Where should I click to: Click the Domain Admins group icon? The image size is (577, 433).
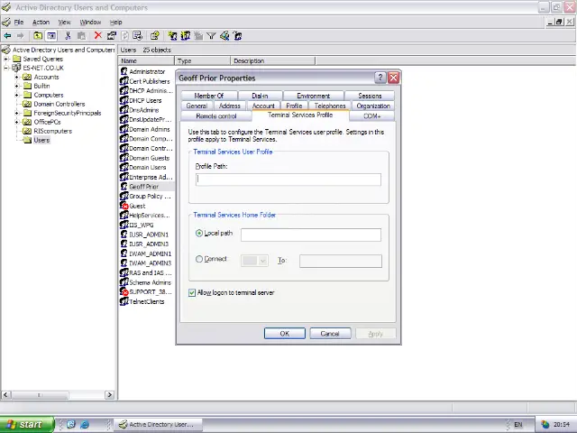124,129
